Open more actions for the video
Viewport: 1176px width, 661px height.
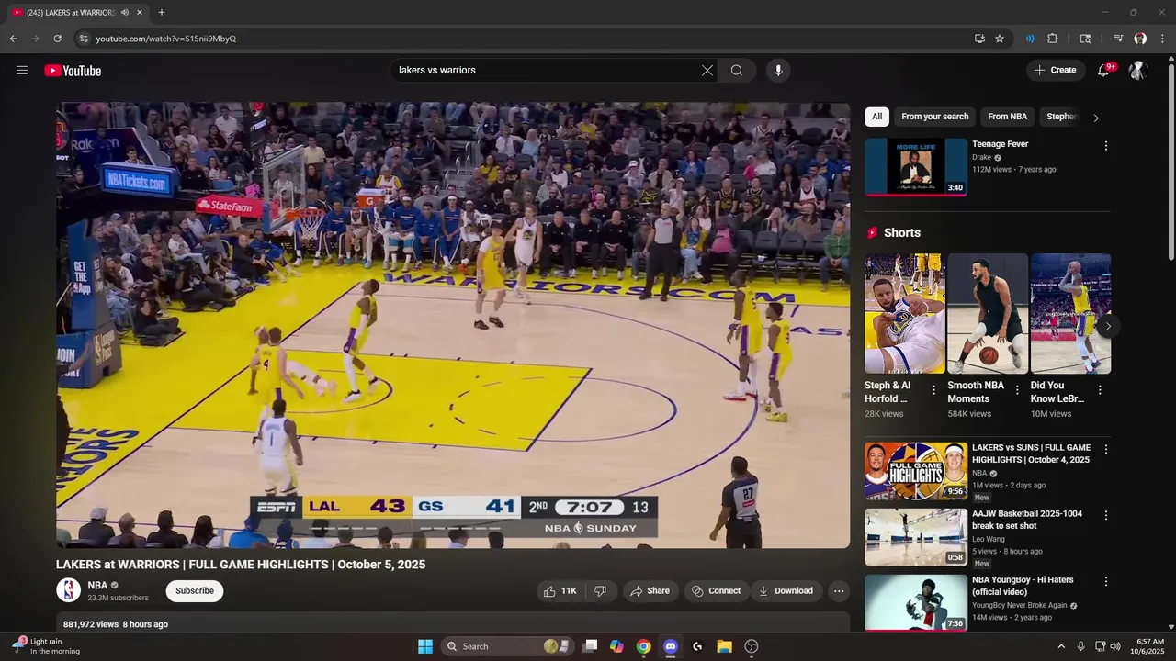pyautogui.click(x=839, y=591)
